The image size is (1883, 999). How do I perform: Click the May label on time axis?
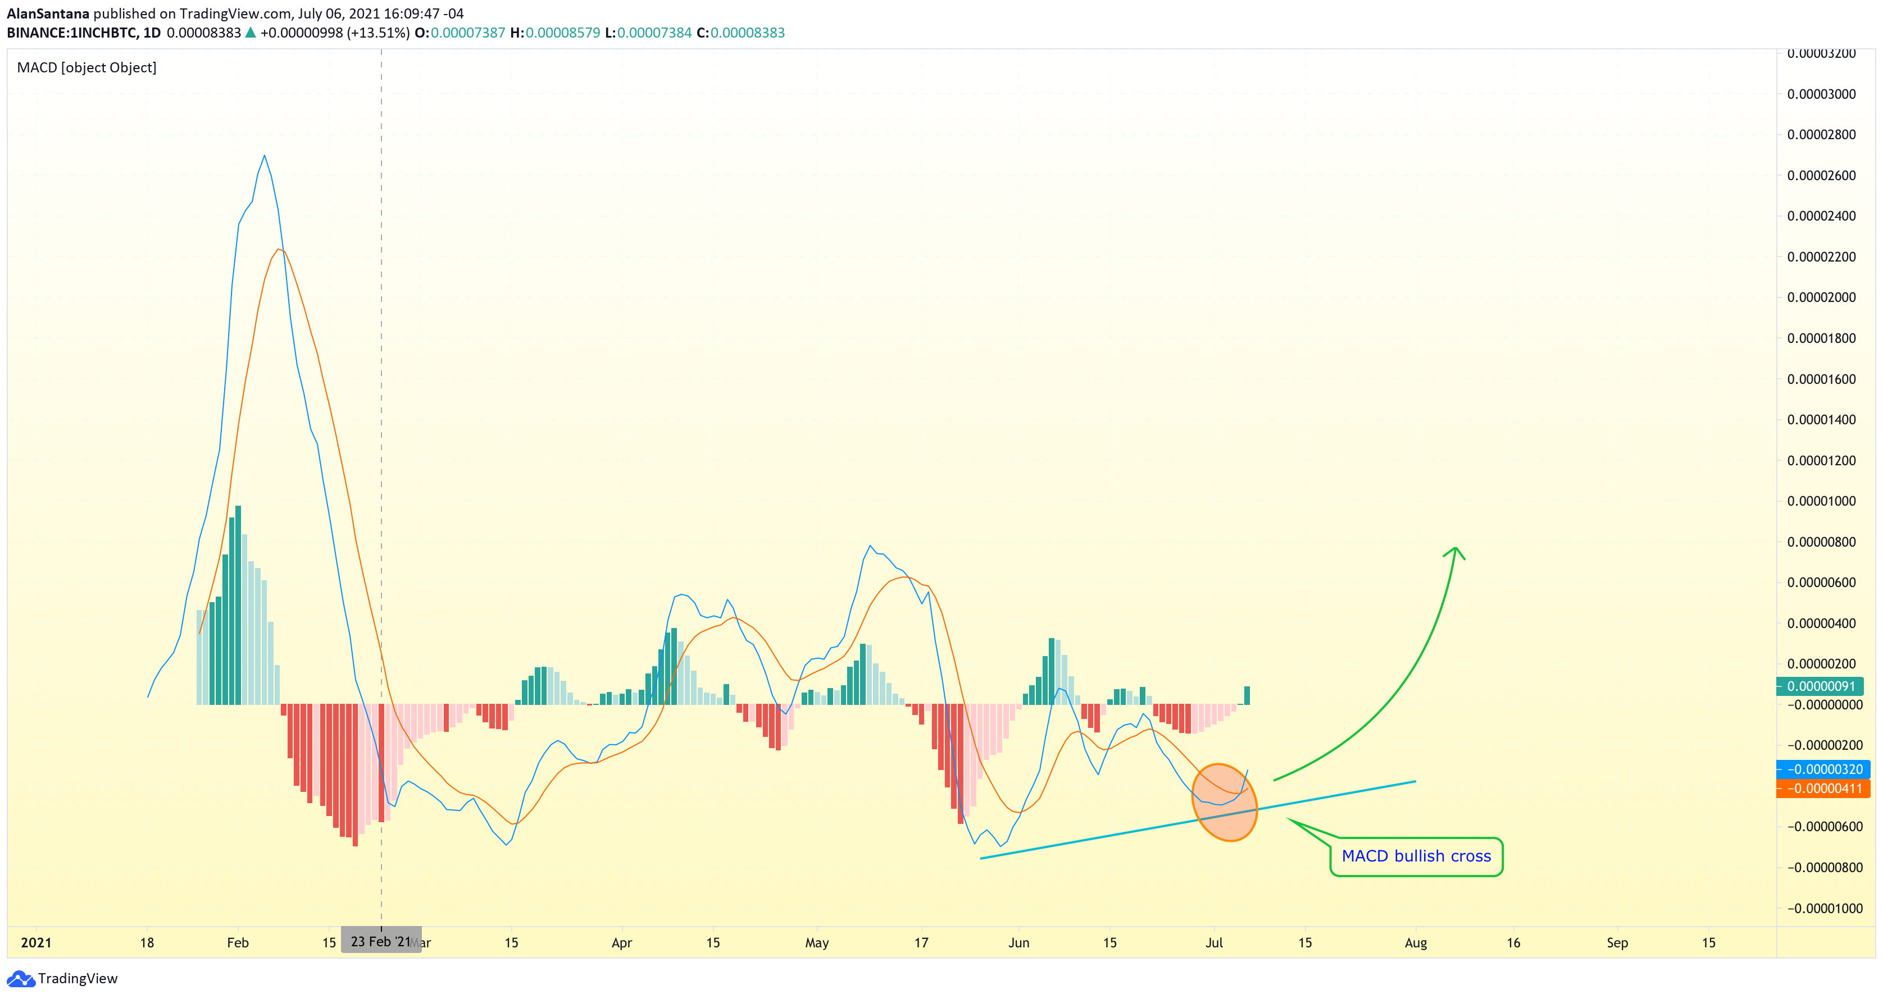pos(816,943)
